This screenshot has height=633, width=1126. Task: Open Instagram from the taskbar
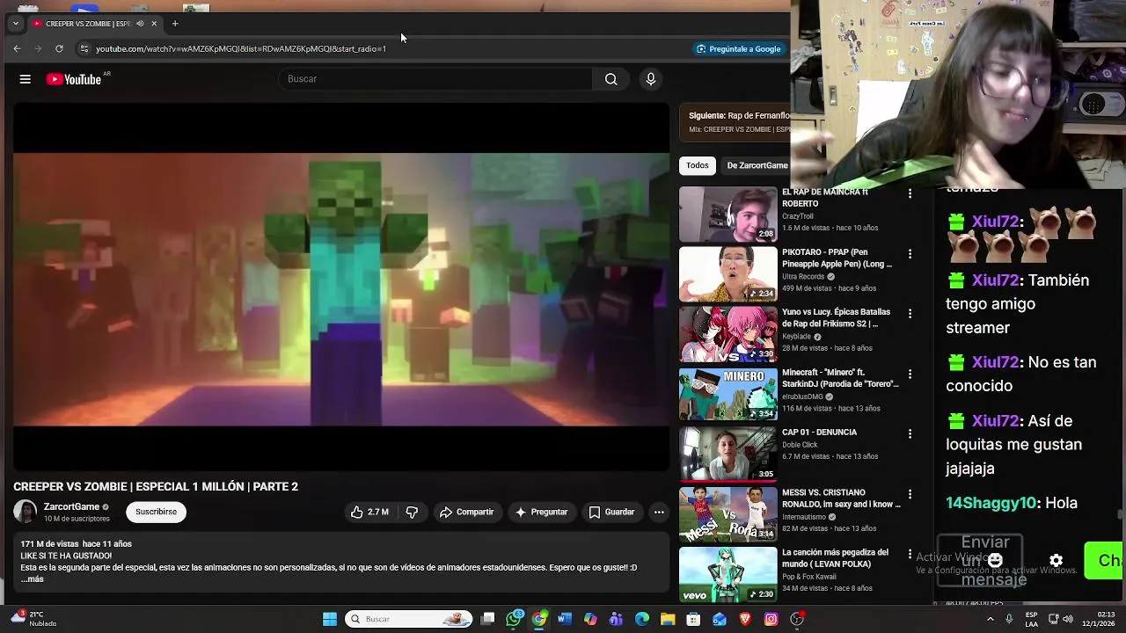point(771,619)
